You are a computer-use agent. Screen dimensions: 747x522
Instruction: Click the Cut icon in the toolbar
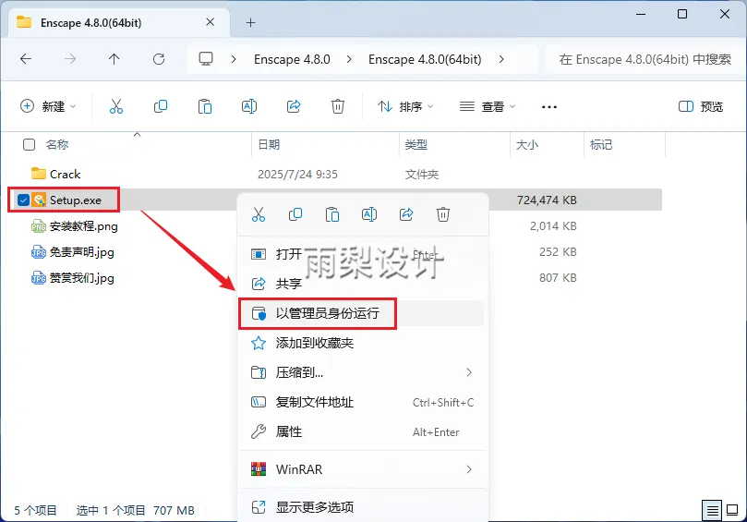[115, 106]
